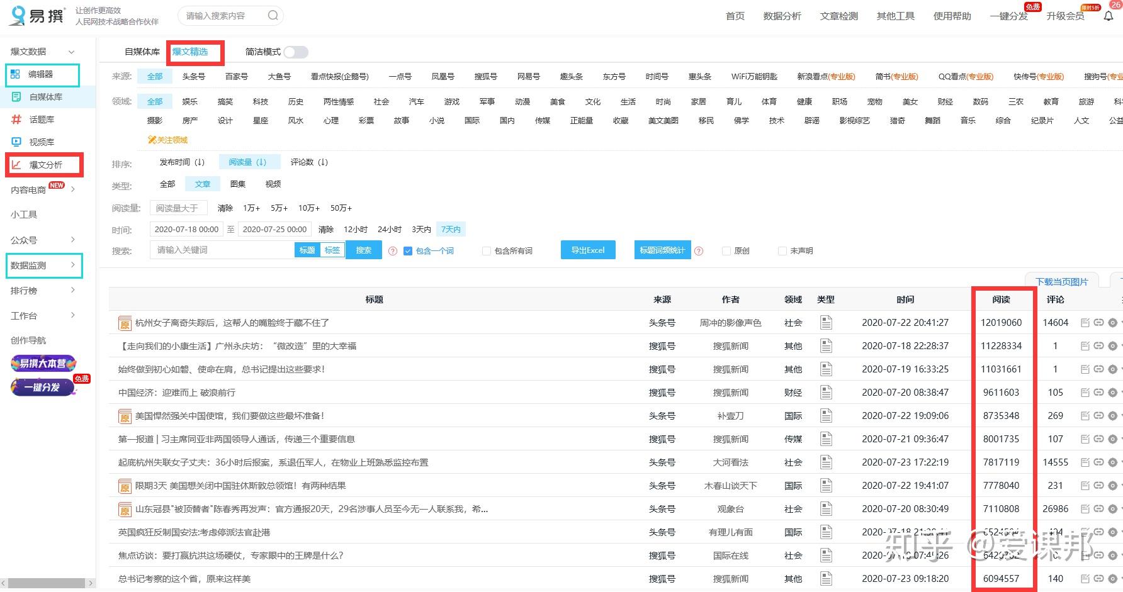Image resolution: width=1123 pixels, height=592 pixels.
Task: Click the blue 搜索 button
Action: tap(364, 250)
